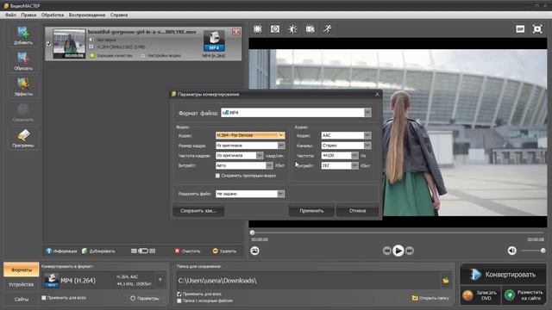Click the Сохранить как... button

[198, 210]
